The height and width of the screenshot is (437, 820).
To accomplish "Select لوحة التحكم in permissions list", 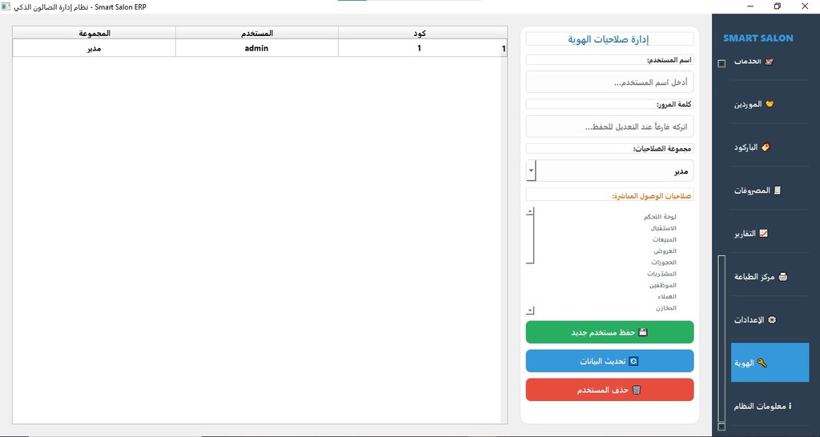I will coord(660,216).
